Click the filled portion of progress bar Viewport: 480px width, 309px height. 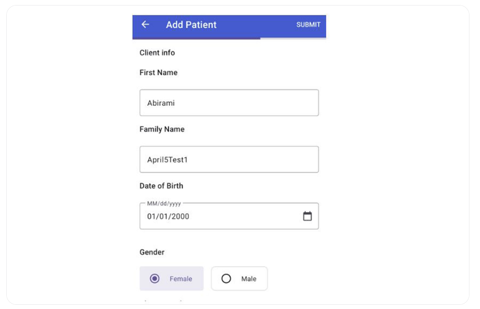[196, 38]
